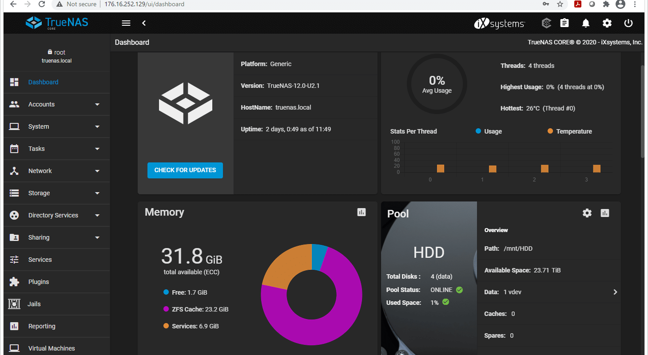This screenshot has height=355, width=648.
Task: Click the Dashboard sidebar icon
Action: click(x=14, y=82)
